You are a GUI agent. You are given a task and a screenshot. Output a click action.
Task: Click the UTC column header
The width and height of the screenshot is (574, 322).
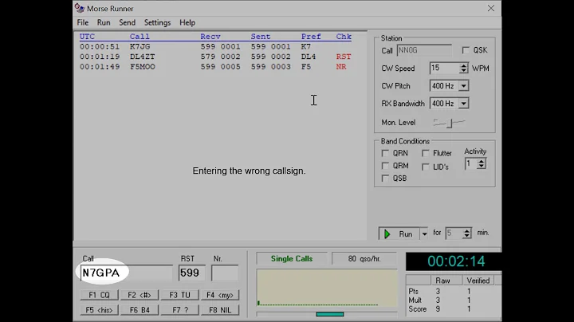click(87, 37)
